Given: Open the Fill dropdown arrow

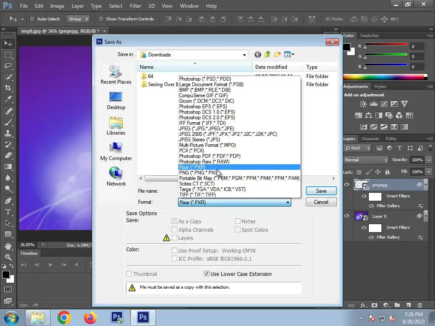Looking at the screenshot, I should [x=429, y=172].
